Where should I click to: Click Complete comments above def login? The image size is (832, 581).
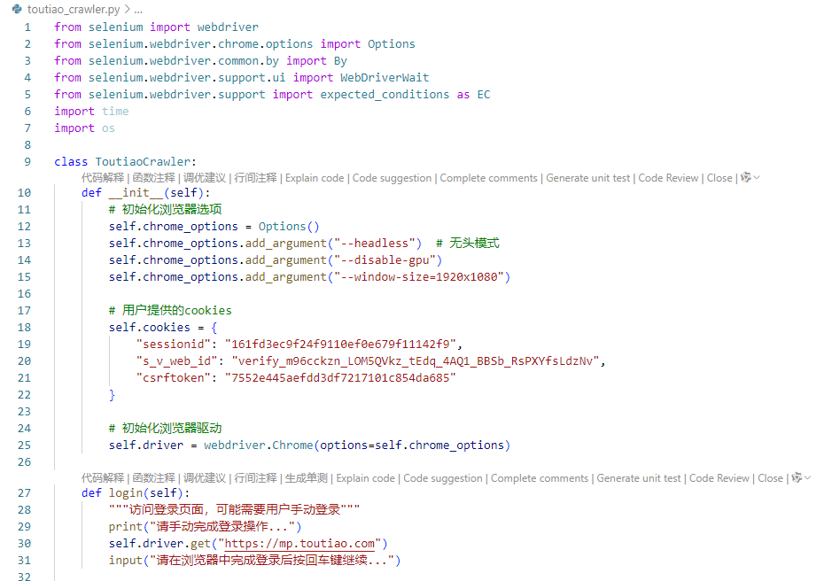coord(540,478)
